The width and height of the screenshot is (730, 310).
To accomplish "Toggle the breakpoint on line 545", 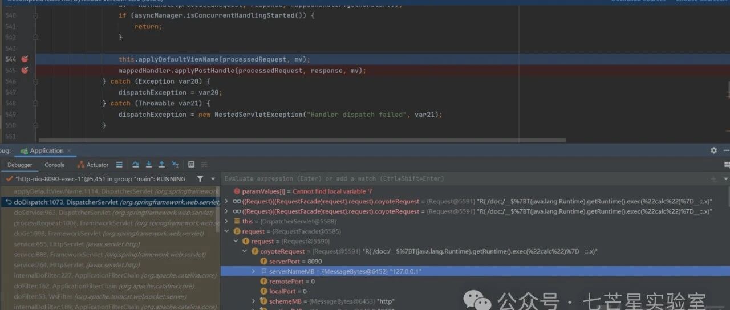I will pyautogui.click(x=25, y=71).
